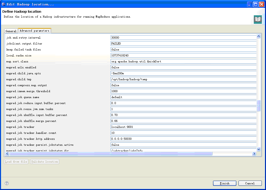Click the down arrow on vertical scrollbar

click(x=258, y=149)
